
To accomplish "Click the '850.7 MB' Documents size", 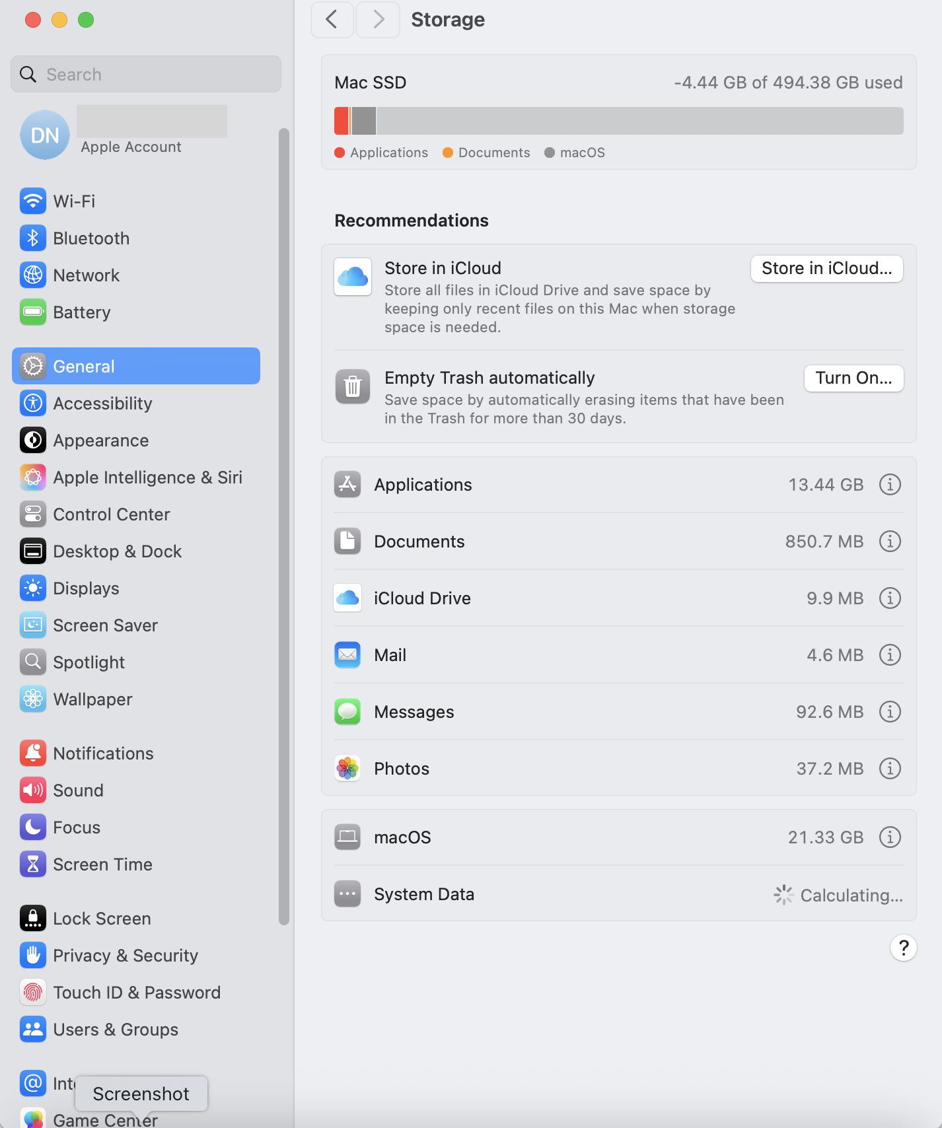I will pyautogui.click(x=824, y=542).
